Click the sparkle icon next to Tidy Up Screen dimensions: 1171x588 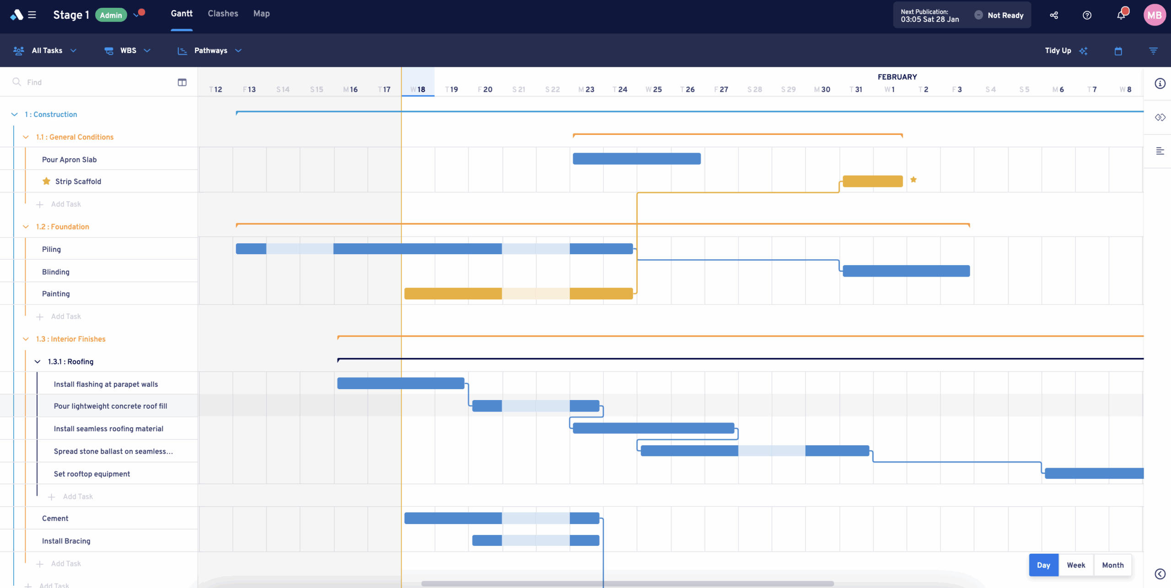click(1084, 51)
